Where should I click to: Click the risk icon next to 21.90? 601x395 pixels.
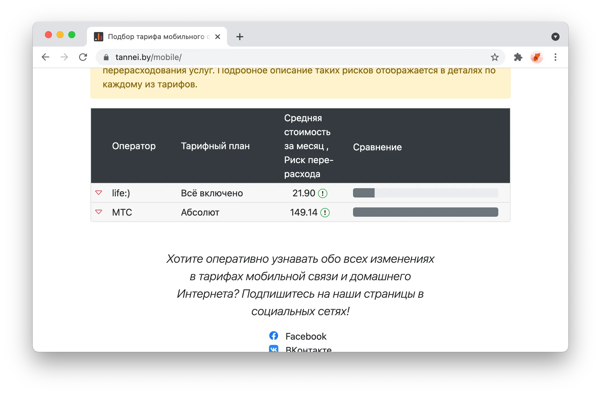coord(323,193)
